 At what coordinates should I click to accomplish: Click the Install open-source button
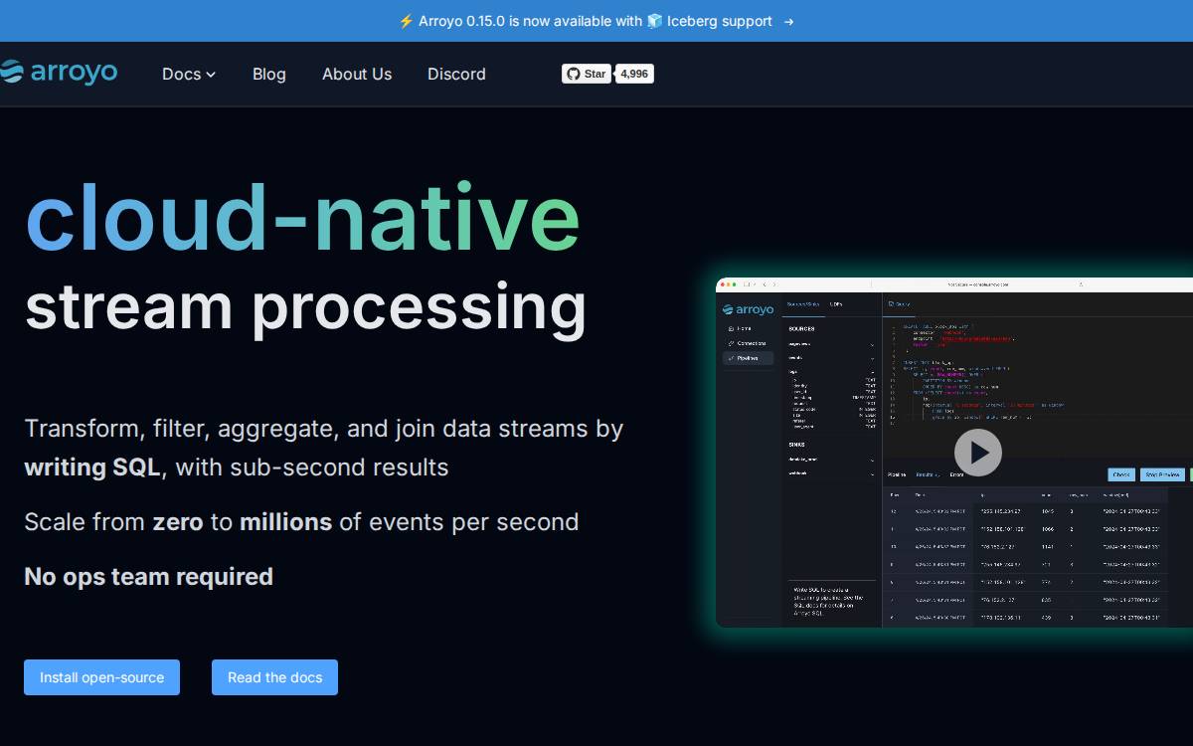click(x=101, y=677)
